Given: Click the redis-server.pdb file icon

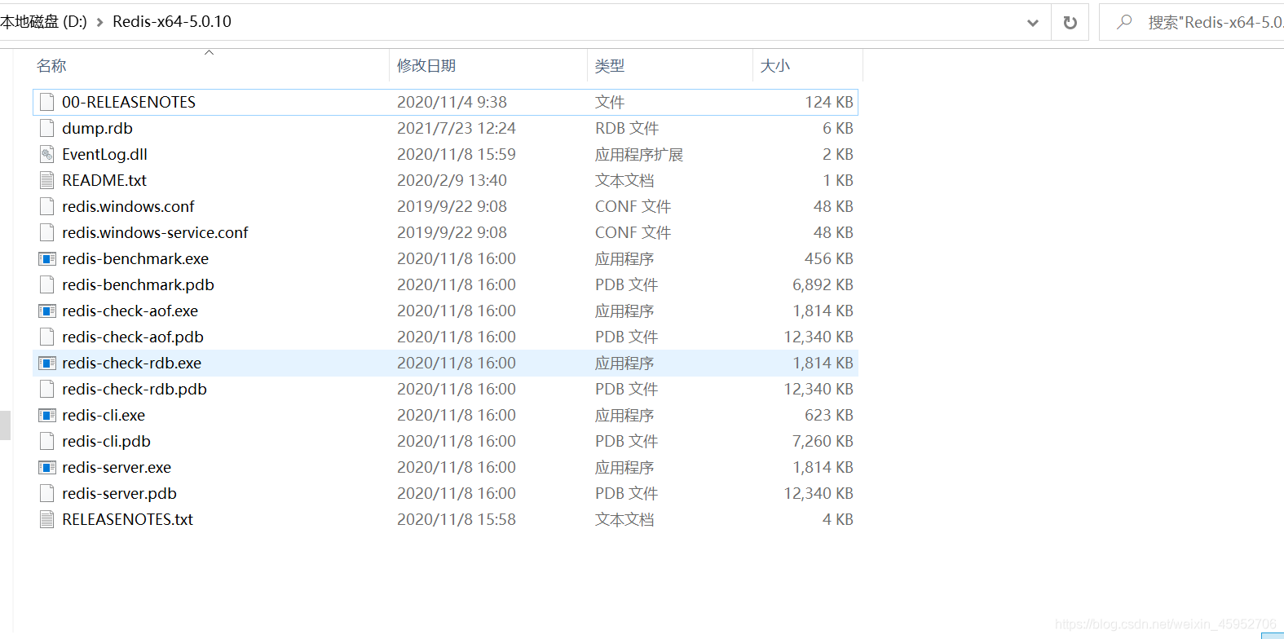Looking at the screenshot, I should click(x=47, y=493).
